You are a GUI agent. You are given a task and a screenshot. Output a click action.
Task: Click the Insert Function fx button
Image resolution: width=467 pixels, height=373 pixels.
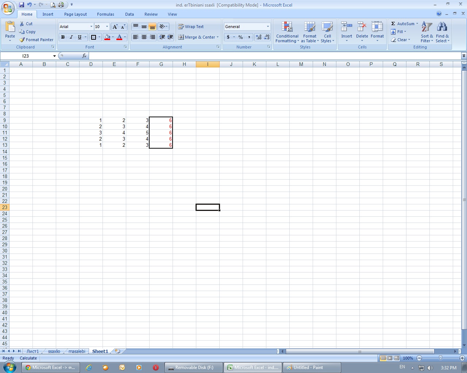coord(84,56)
